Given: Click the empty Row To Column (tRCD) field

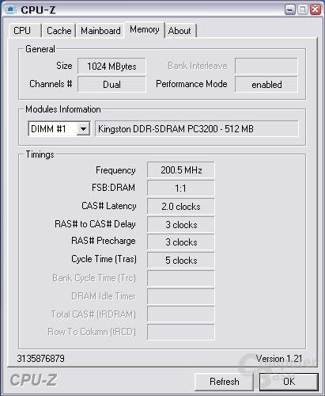Looking at the screenshot, I should [x=181, y=332].
